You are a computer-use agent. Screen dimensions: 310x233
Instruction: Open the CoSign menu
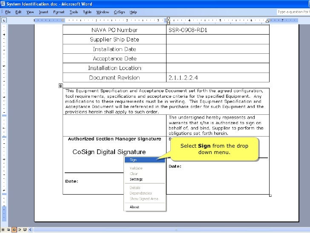point(119,12)
